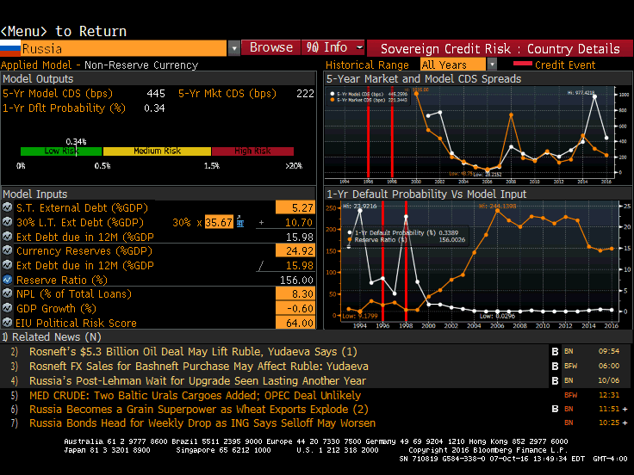The image size is (634, 475).
Task: Click the 10.70 L.T. debt result value
Action: (x=299, y=223)
